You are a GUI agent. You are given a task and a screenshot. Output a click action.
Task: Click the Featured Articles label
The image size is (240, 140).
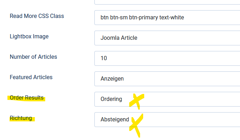click(31, 77)
